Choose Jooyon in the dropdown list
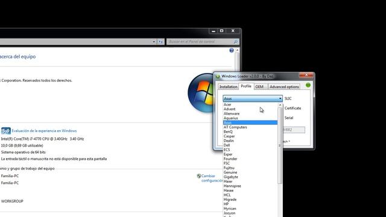The width and height of the screenshot is (386, 217). click(250, 213)
